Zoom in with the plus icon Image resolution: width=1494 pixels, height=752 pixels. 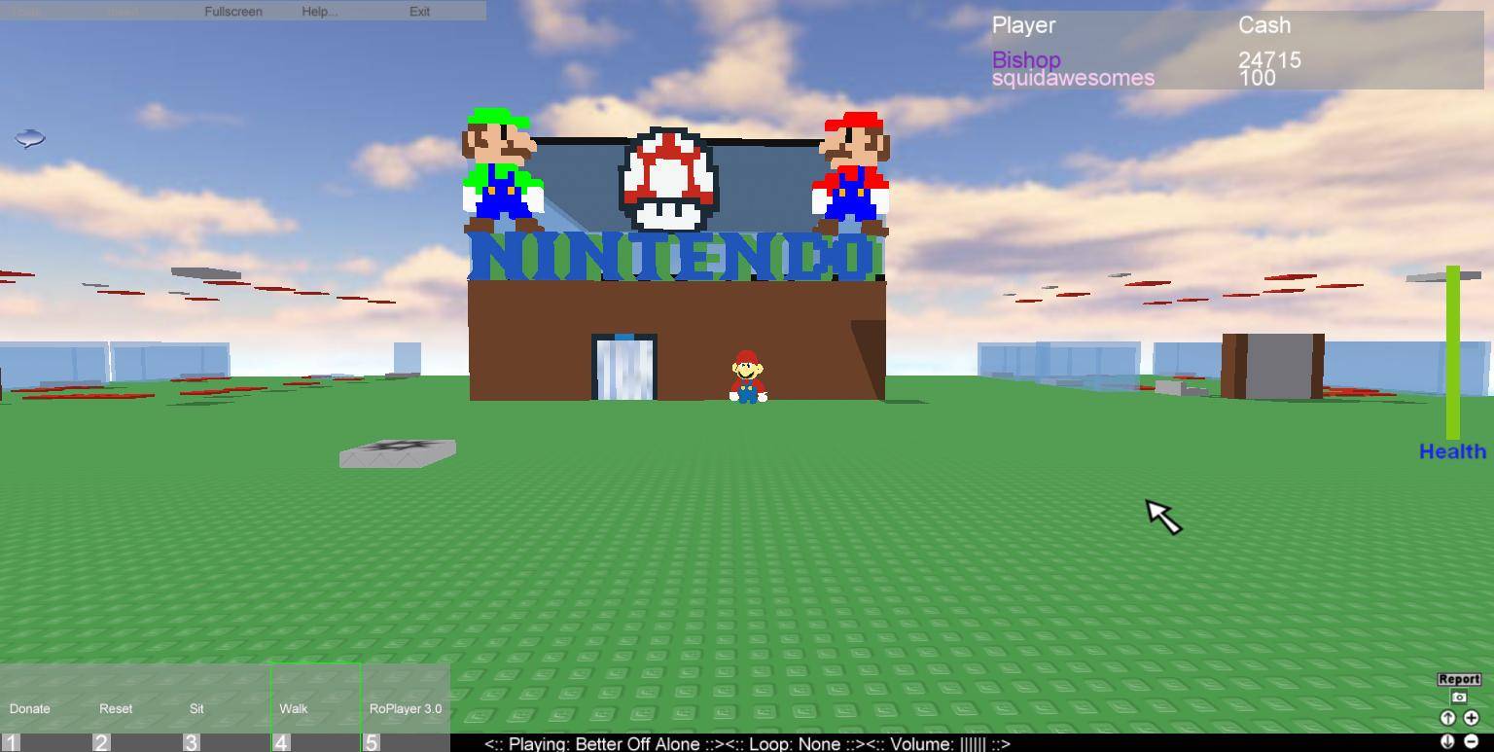[x=1471, y=718]
